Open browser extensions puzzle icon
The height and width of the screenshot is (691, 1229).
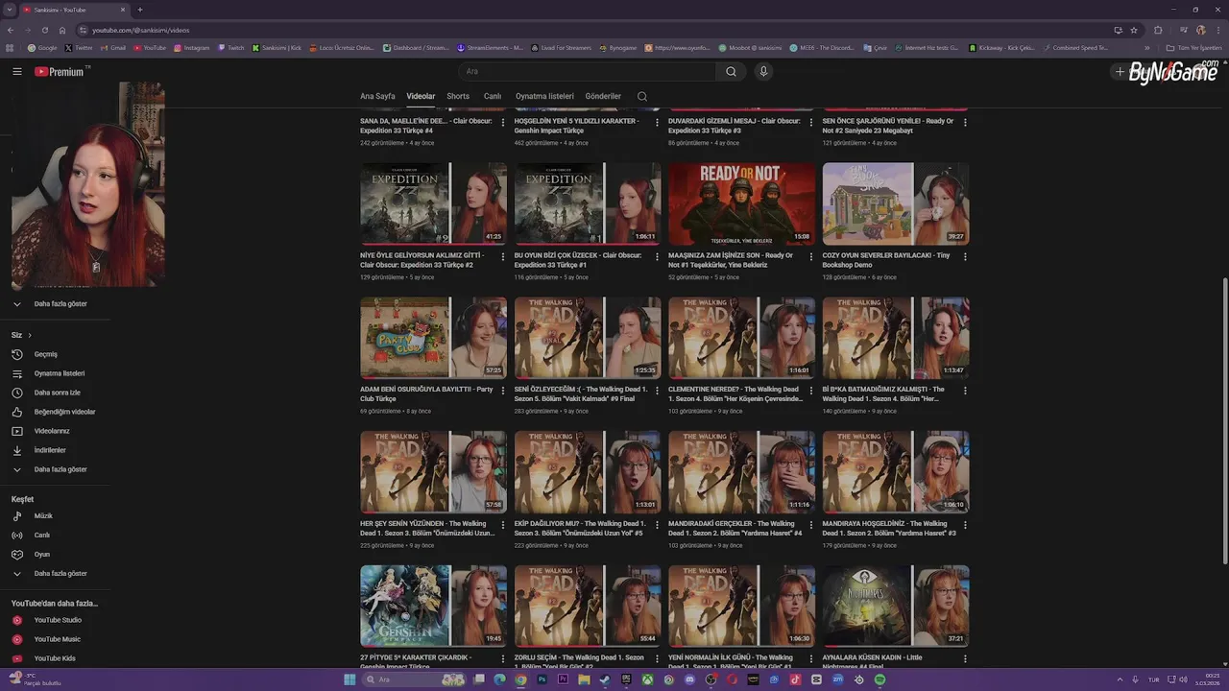(1158, 30)
